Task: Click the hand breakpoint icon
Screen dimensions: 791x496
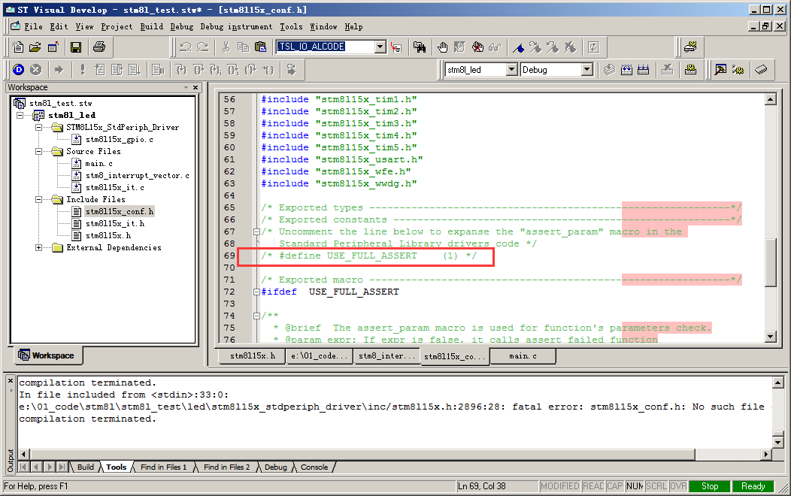Action: [x=444, y=47]
